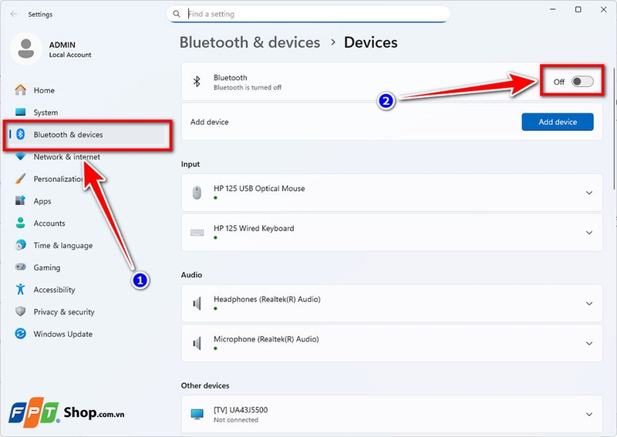Image resolution: width=617 pixels, height=437 pixels.
Task: Click the Bluetooth symbol in Bluetooth card
Action: (x=197, y=82)
